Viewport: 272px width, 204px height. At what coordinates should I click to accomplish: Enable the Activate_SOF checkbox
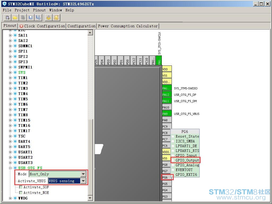(x=21, y=187)
